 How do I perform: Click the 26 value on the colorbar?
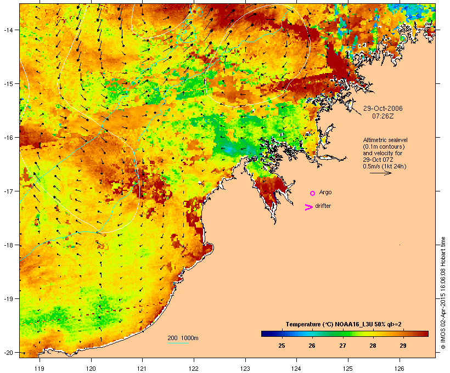click(312, 346)
